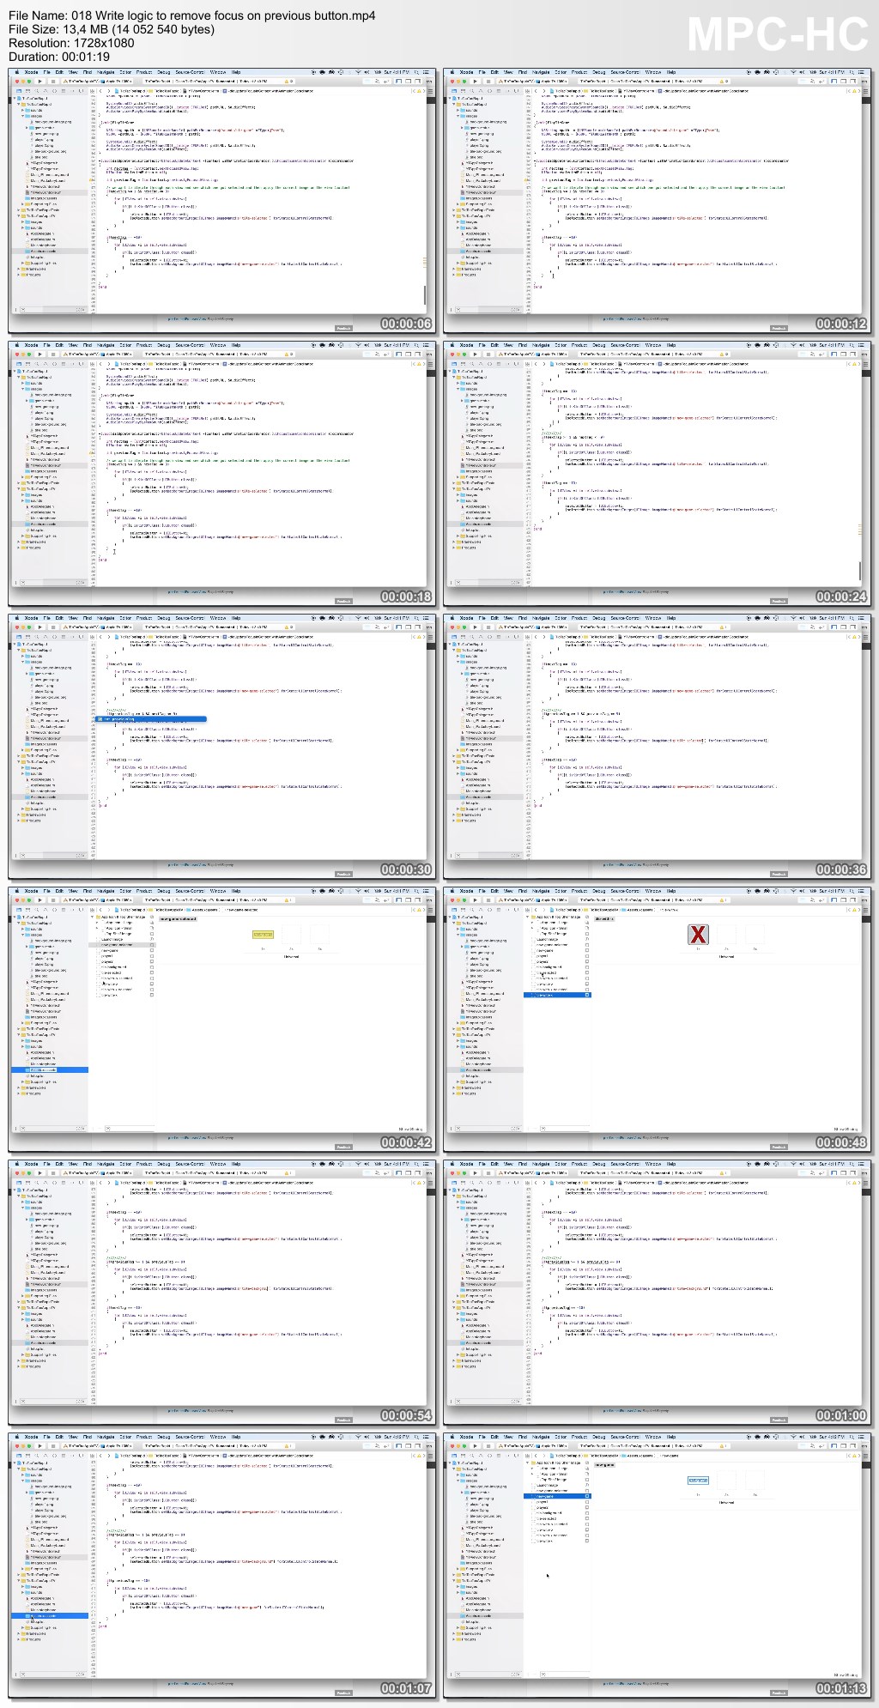Toggle the topmost asset list checkbox in the 00:00:42 frame
The image size is (879, 1708).
tap(153, 918)
